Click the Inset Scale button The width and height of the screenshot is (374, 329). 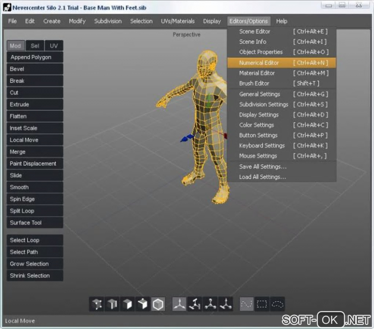tap(35, 128)
